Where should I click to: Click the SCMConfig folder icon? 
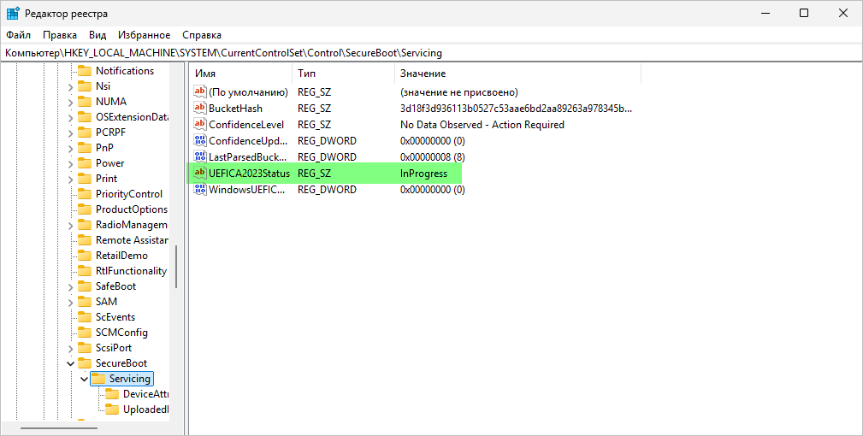pyautogui.click(x=85, y=333)
